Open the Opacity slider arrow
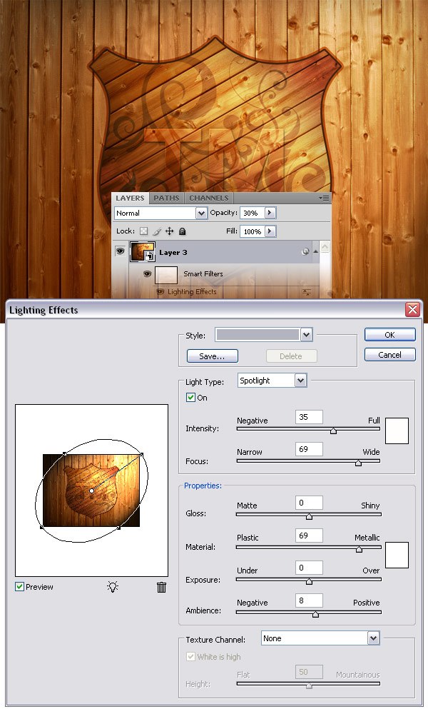 [x=270, y=213]
